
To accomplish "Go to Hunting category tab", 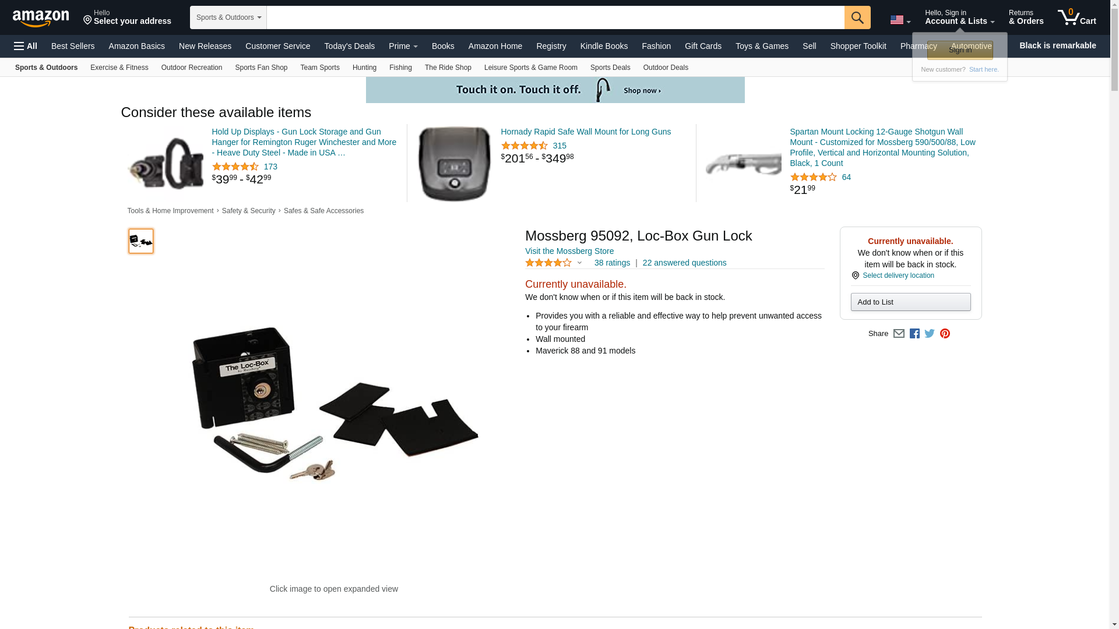I will tap(364, 68).
